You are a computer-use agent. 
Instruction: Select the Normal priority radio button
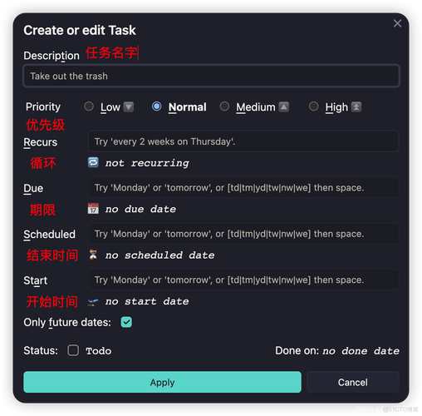(x=157, y=106)
